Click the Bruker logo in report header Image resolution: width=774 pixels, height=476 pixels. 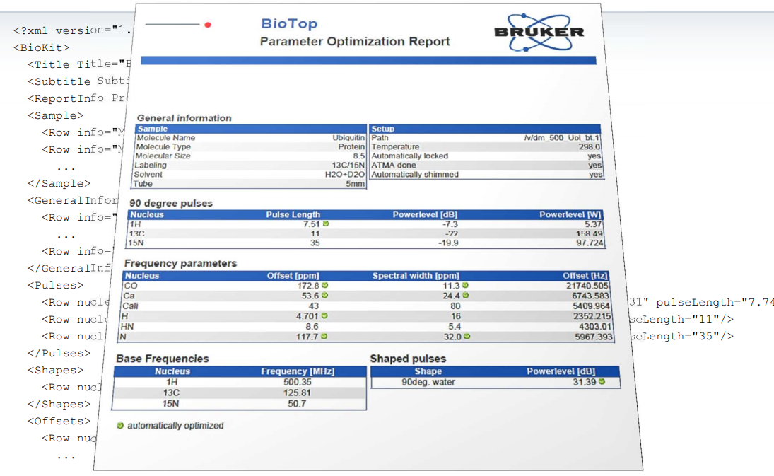click(539, 32)
